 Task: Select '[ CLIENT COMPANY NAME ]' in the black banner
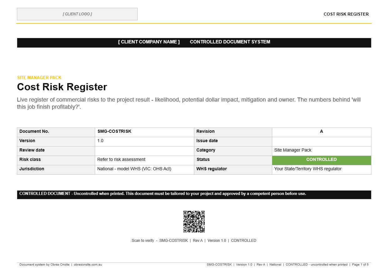(149, 42)
